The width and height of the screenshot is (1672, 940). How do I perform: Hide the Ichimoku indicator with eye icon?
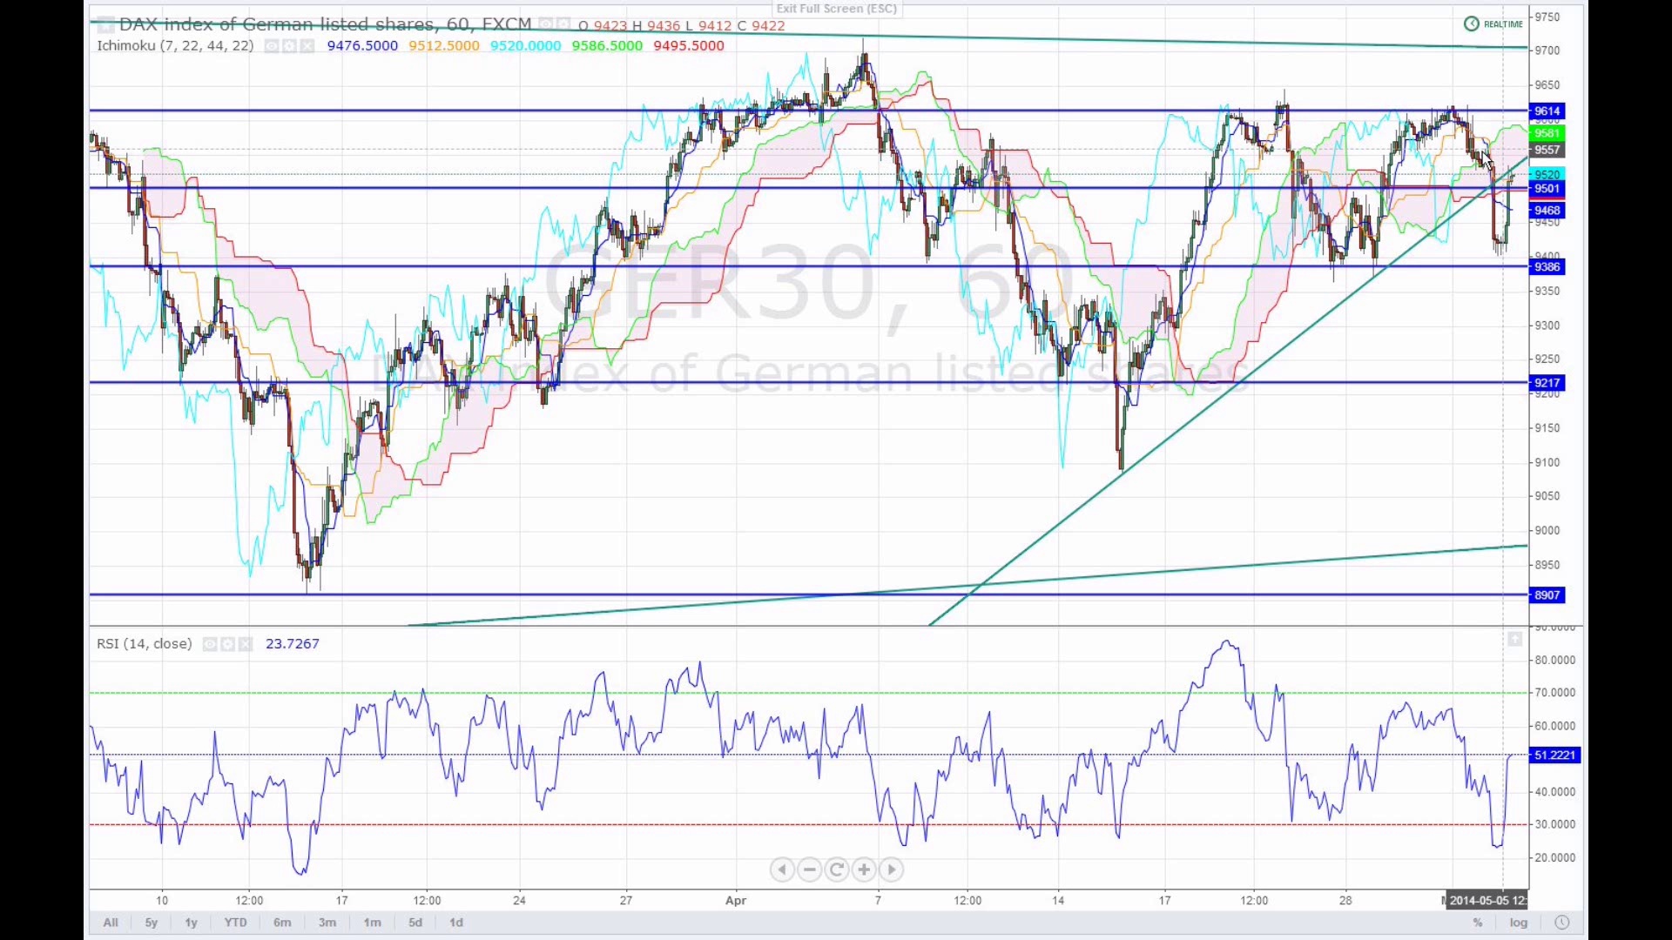click(272, 46)
